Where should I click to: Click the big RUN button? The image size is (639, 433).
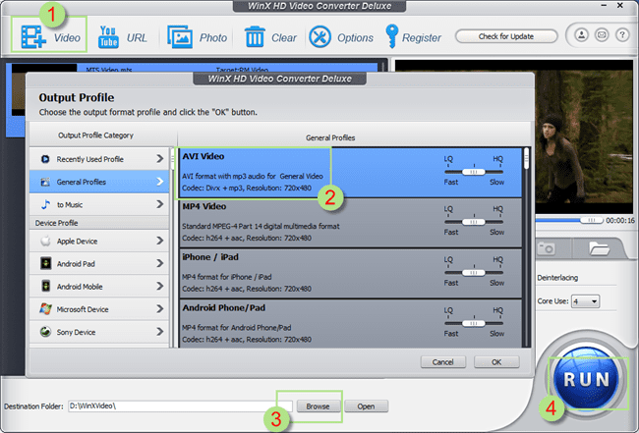point(587,379)
